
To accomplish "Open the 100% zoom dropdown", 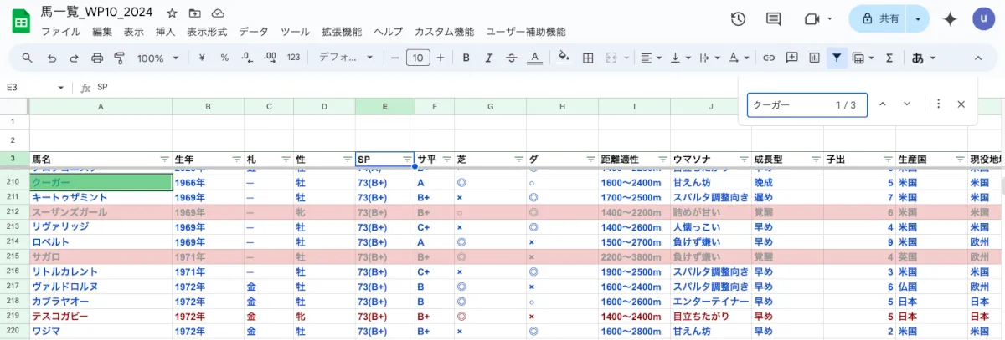I will (157, 58).
